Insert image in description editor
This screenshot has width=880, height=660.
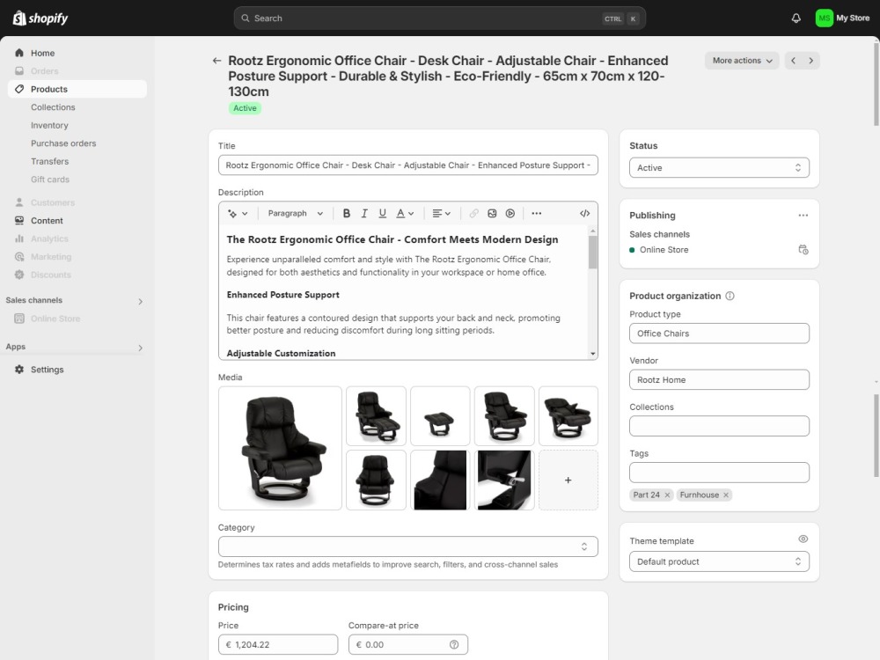492,213
